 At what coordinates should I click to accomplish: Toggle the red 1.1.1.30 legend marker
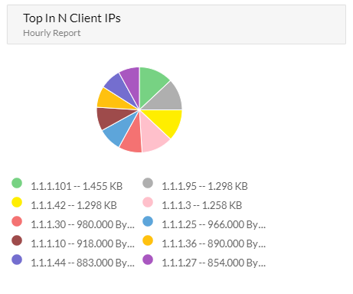pyautogui.click(x=17, y=221)
